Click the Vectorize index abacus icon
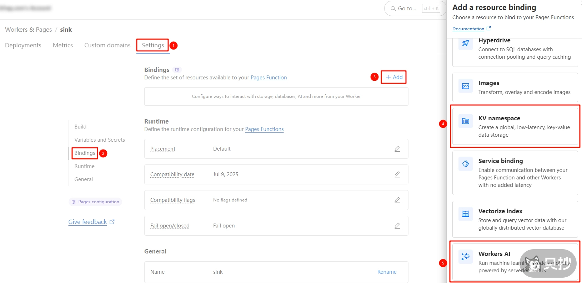 (x=466, y=214)
